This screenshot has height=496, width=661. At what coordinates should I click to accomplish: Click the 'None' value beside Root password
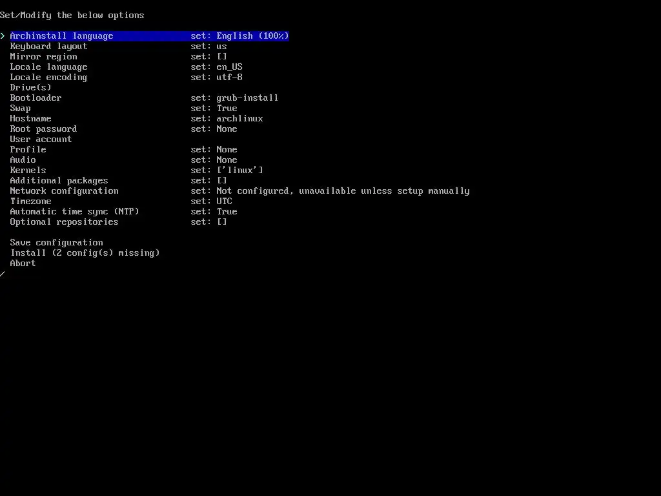tap(227, 129)
